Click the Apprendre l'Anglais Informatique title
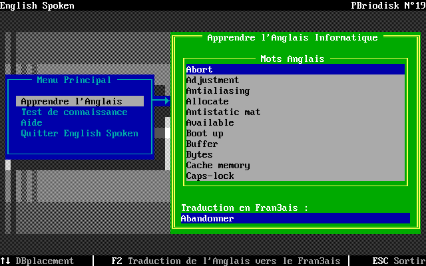The width and height of the screenshot is (426, 266). pyautogui.click(x=292, y=37)
